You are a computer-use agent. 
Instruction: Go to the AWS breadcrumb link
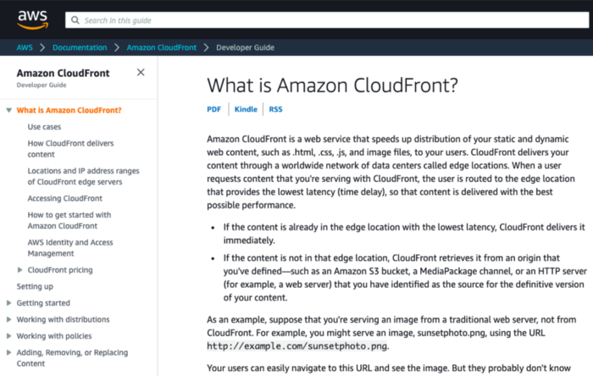[25, 47]
